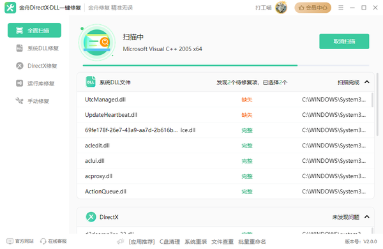The width and height of the screenshot is (383, 249).
Task: Collapse the DirectX section chevron
Action: click(367, 216)
